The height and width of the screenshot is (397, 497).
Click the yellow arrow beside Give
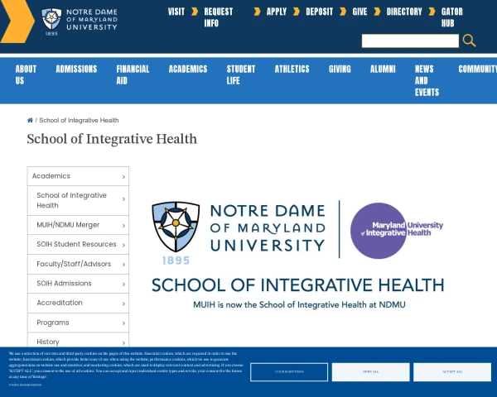(x=377, y=12)
